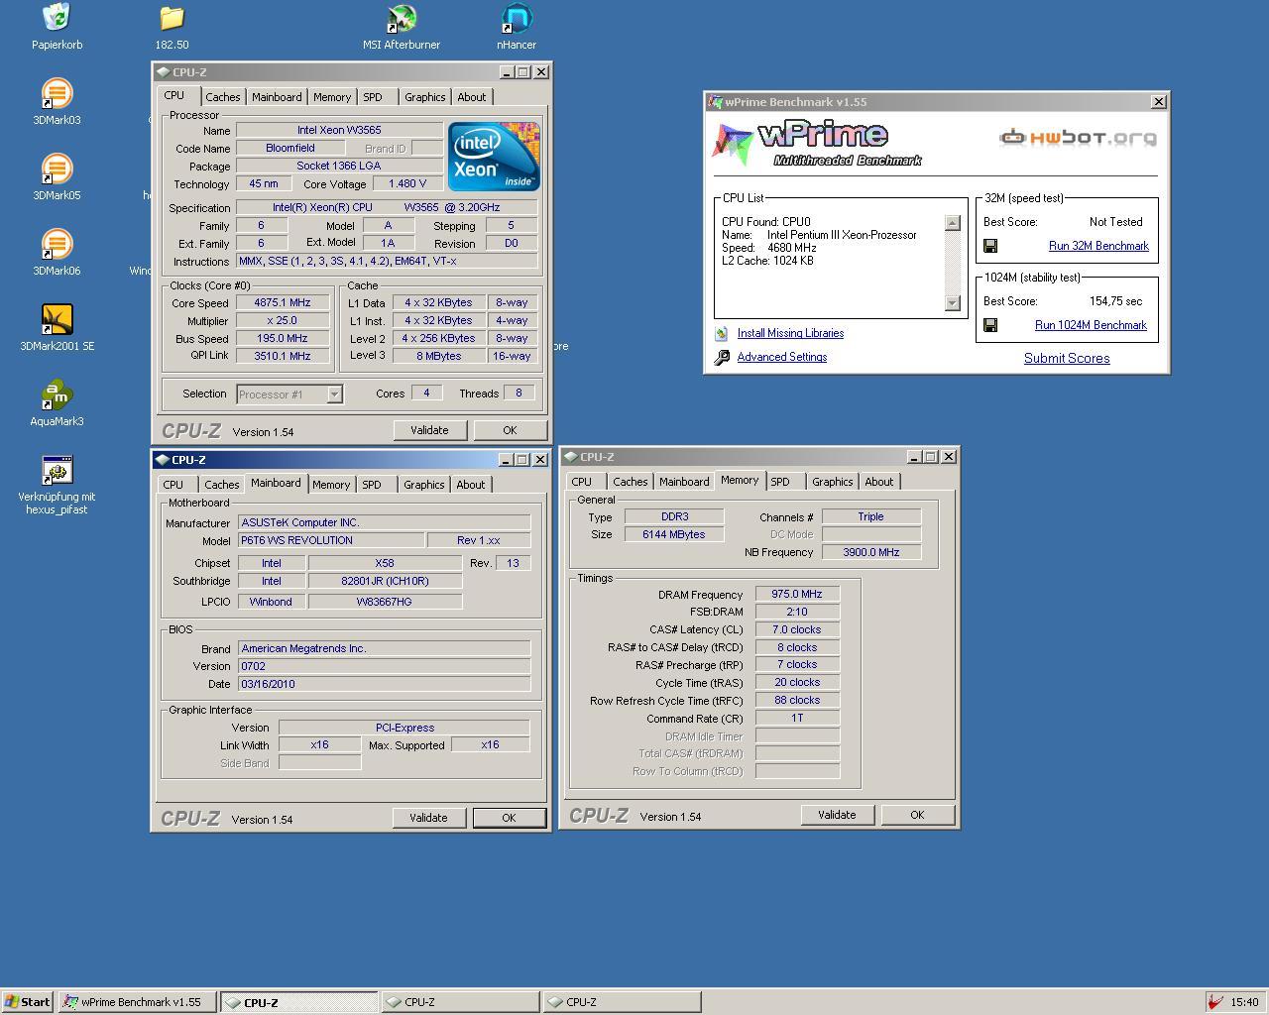Open SPD tab in top CPU-Z window

click(x=373, y=97)
